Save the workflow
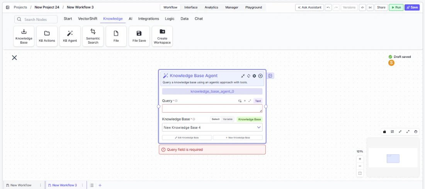The height and width of the screenshot is (189, 425). 412,7
